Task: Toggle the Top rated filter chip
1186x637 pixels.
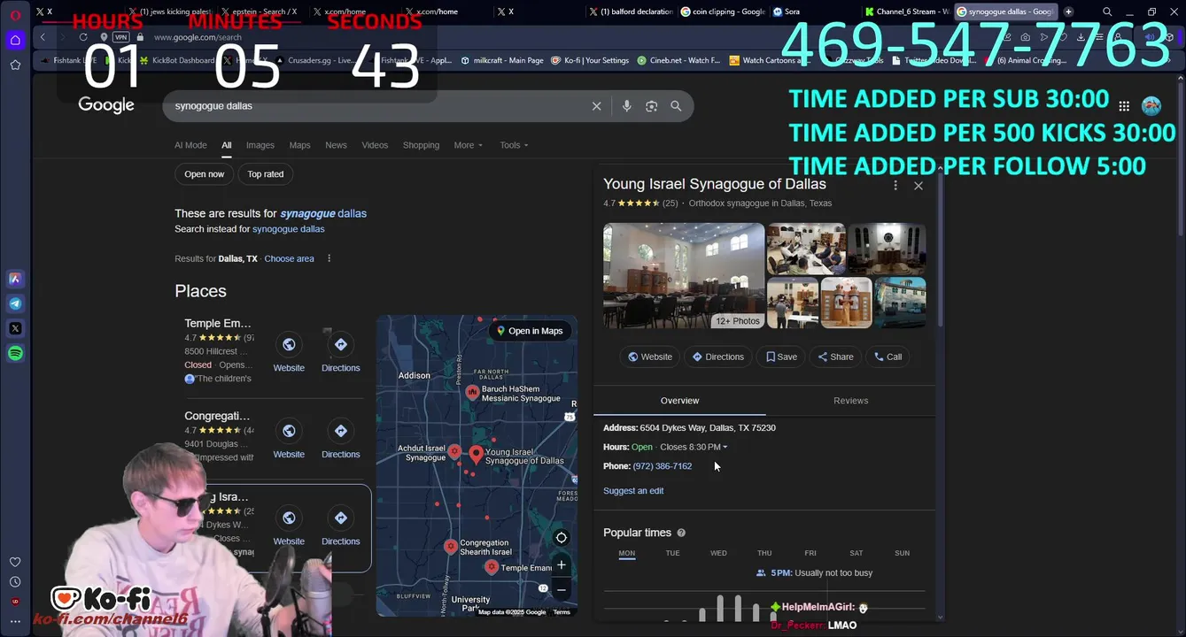Action: (x=266, y=174)
